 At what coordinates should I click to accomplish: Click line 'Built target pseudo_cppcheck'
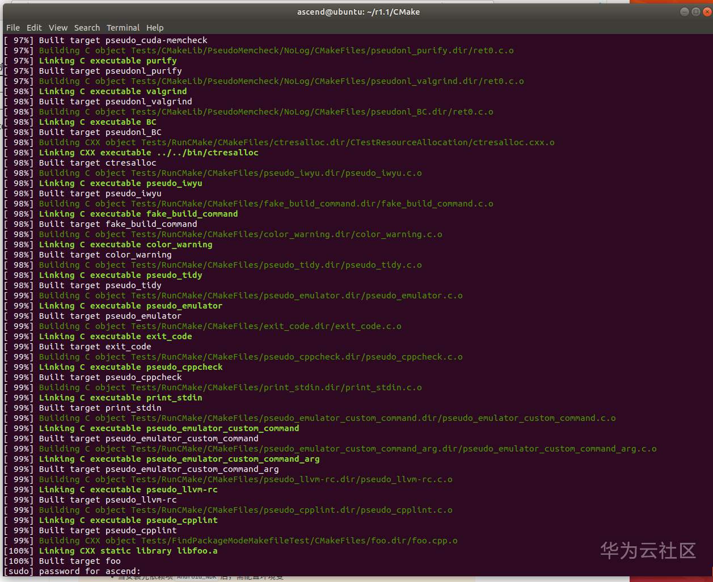pos(92,377)
